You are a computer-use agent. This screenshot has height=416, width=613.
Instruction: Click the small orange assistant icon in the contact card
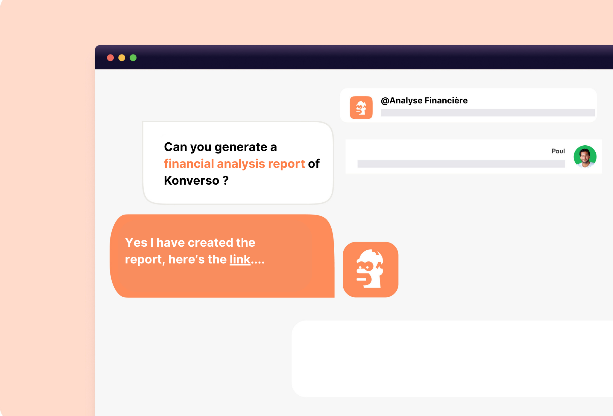coord(361,108)
